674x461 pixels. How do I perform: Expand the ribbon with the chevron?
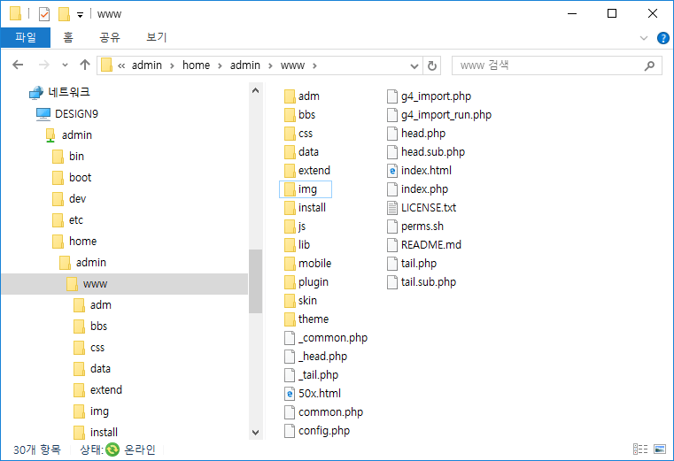pos(644,38)
